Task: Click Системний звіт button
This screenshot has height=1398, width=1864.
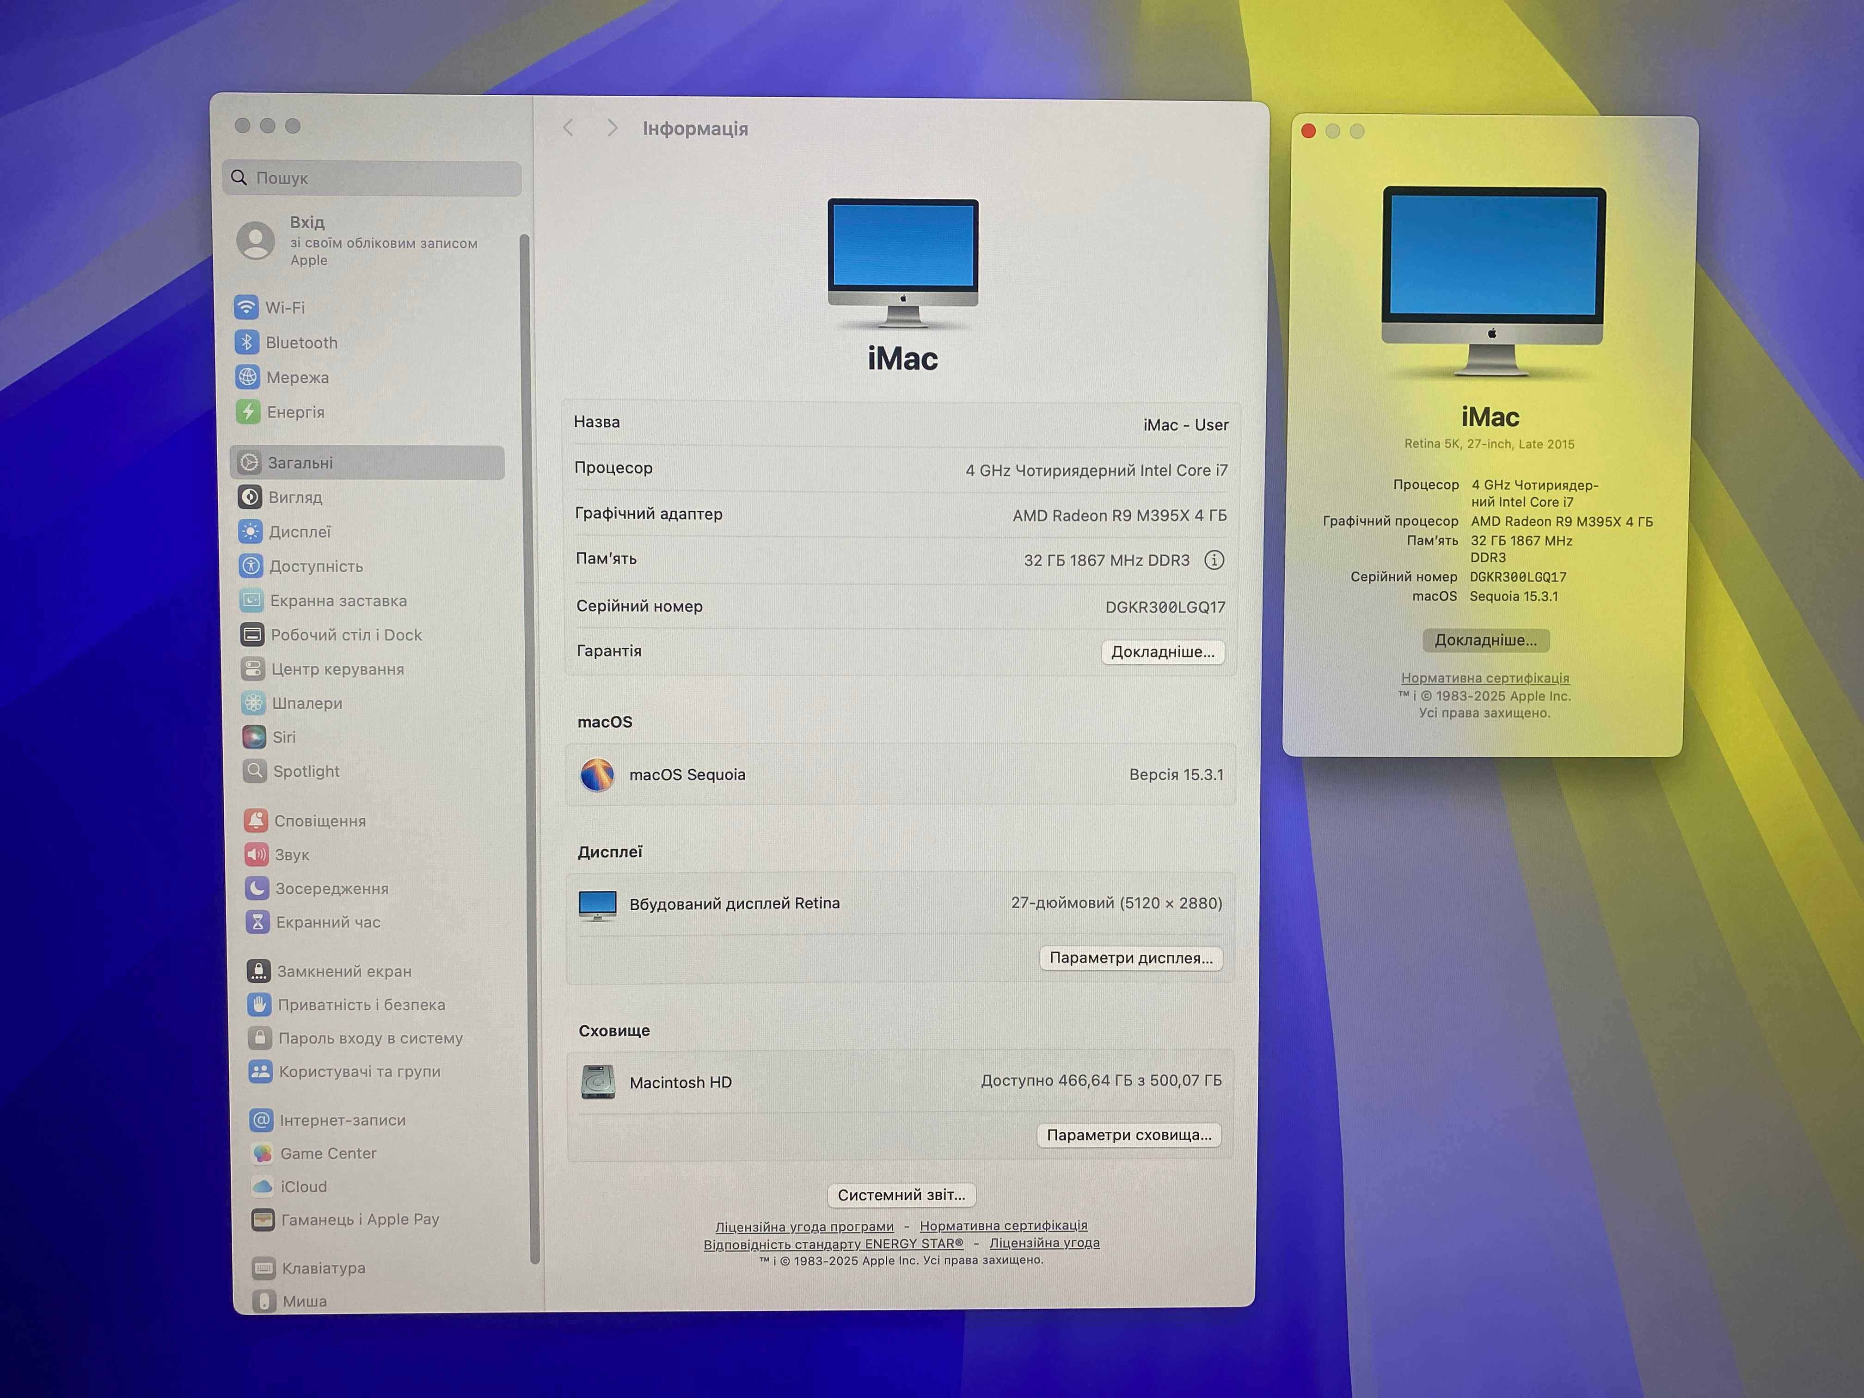Action: coord(901,1195)
